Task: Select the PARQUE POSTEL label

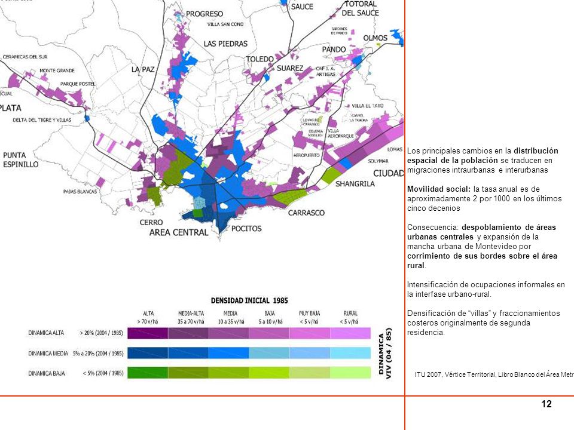Action: coord(78,84)
